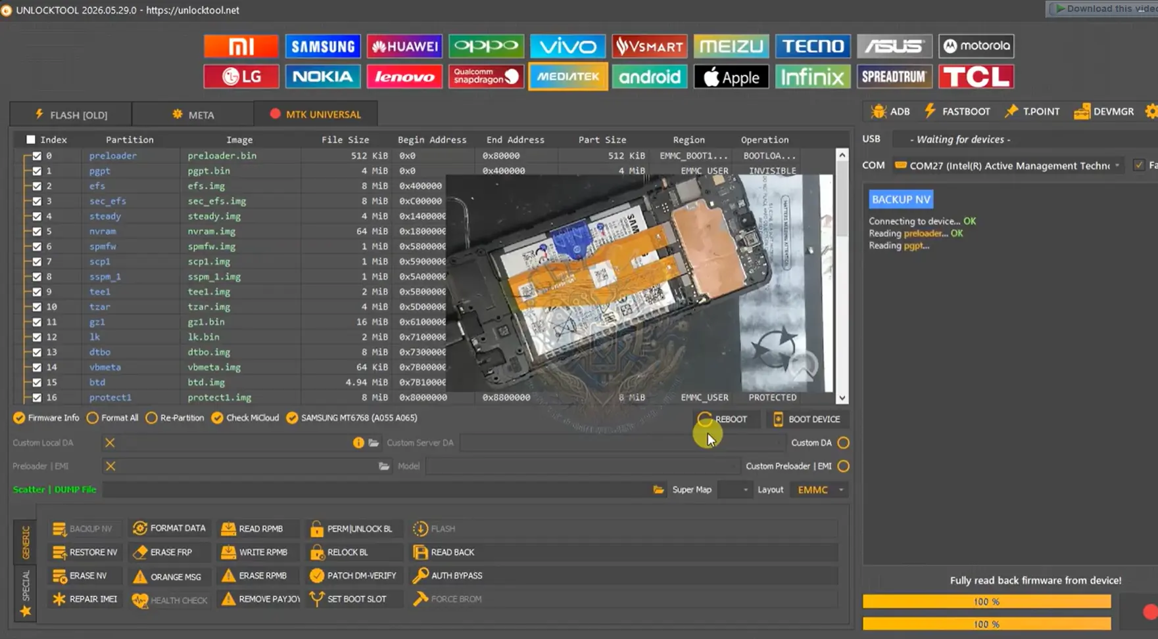Open the Spreadtrum brand section
Image resolution: width=1158 pixels, height=639 pixels.
pos(894,77)
